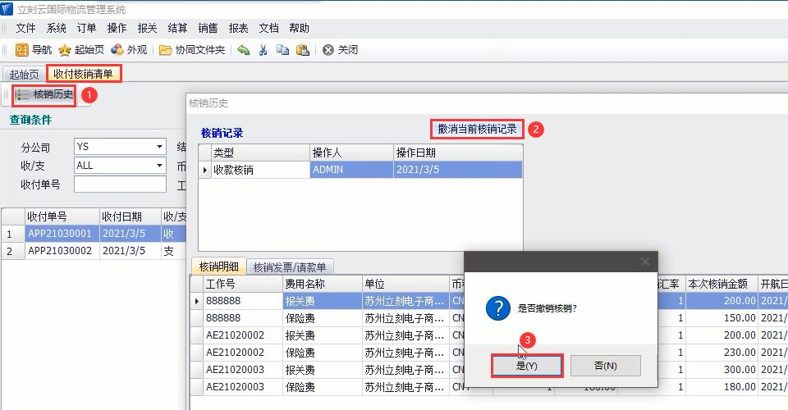Open the 核销历史 history button
This screenshot has width=788, height=410.
click(45, 95)
